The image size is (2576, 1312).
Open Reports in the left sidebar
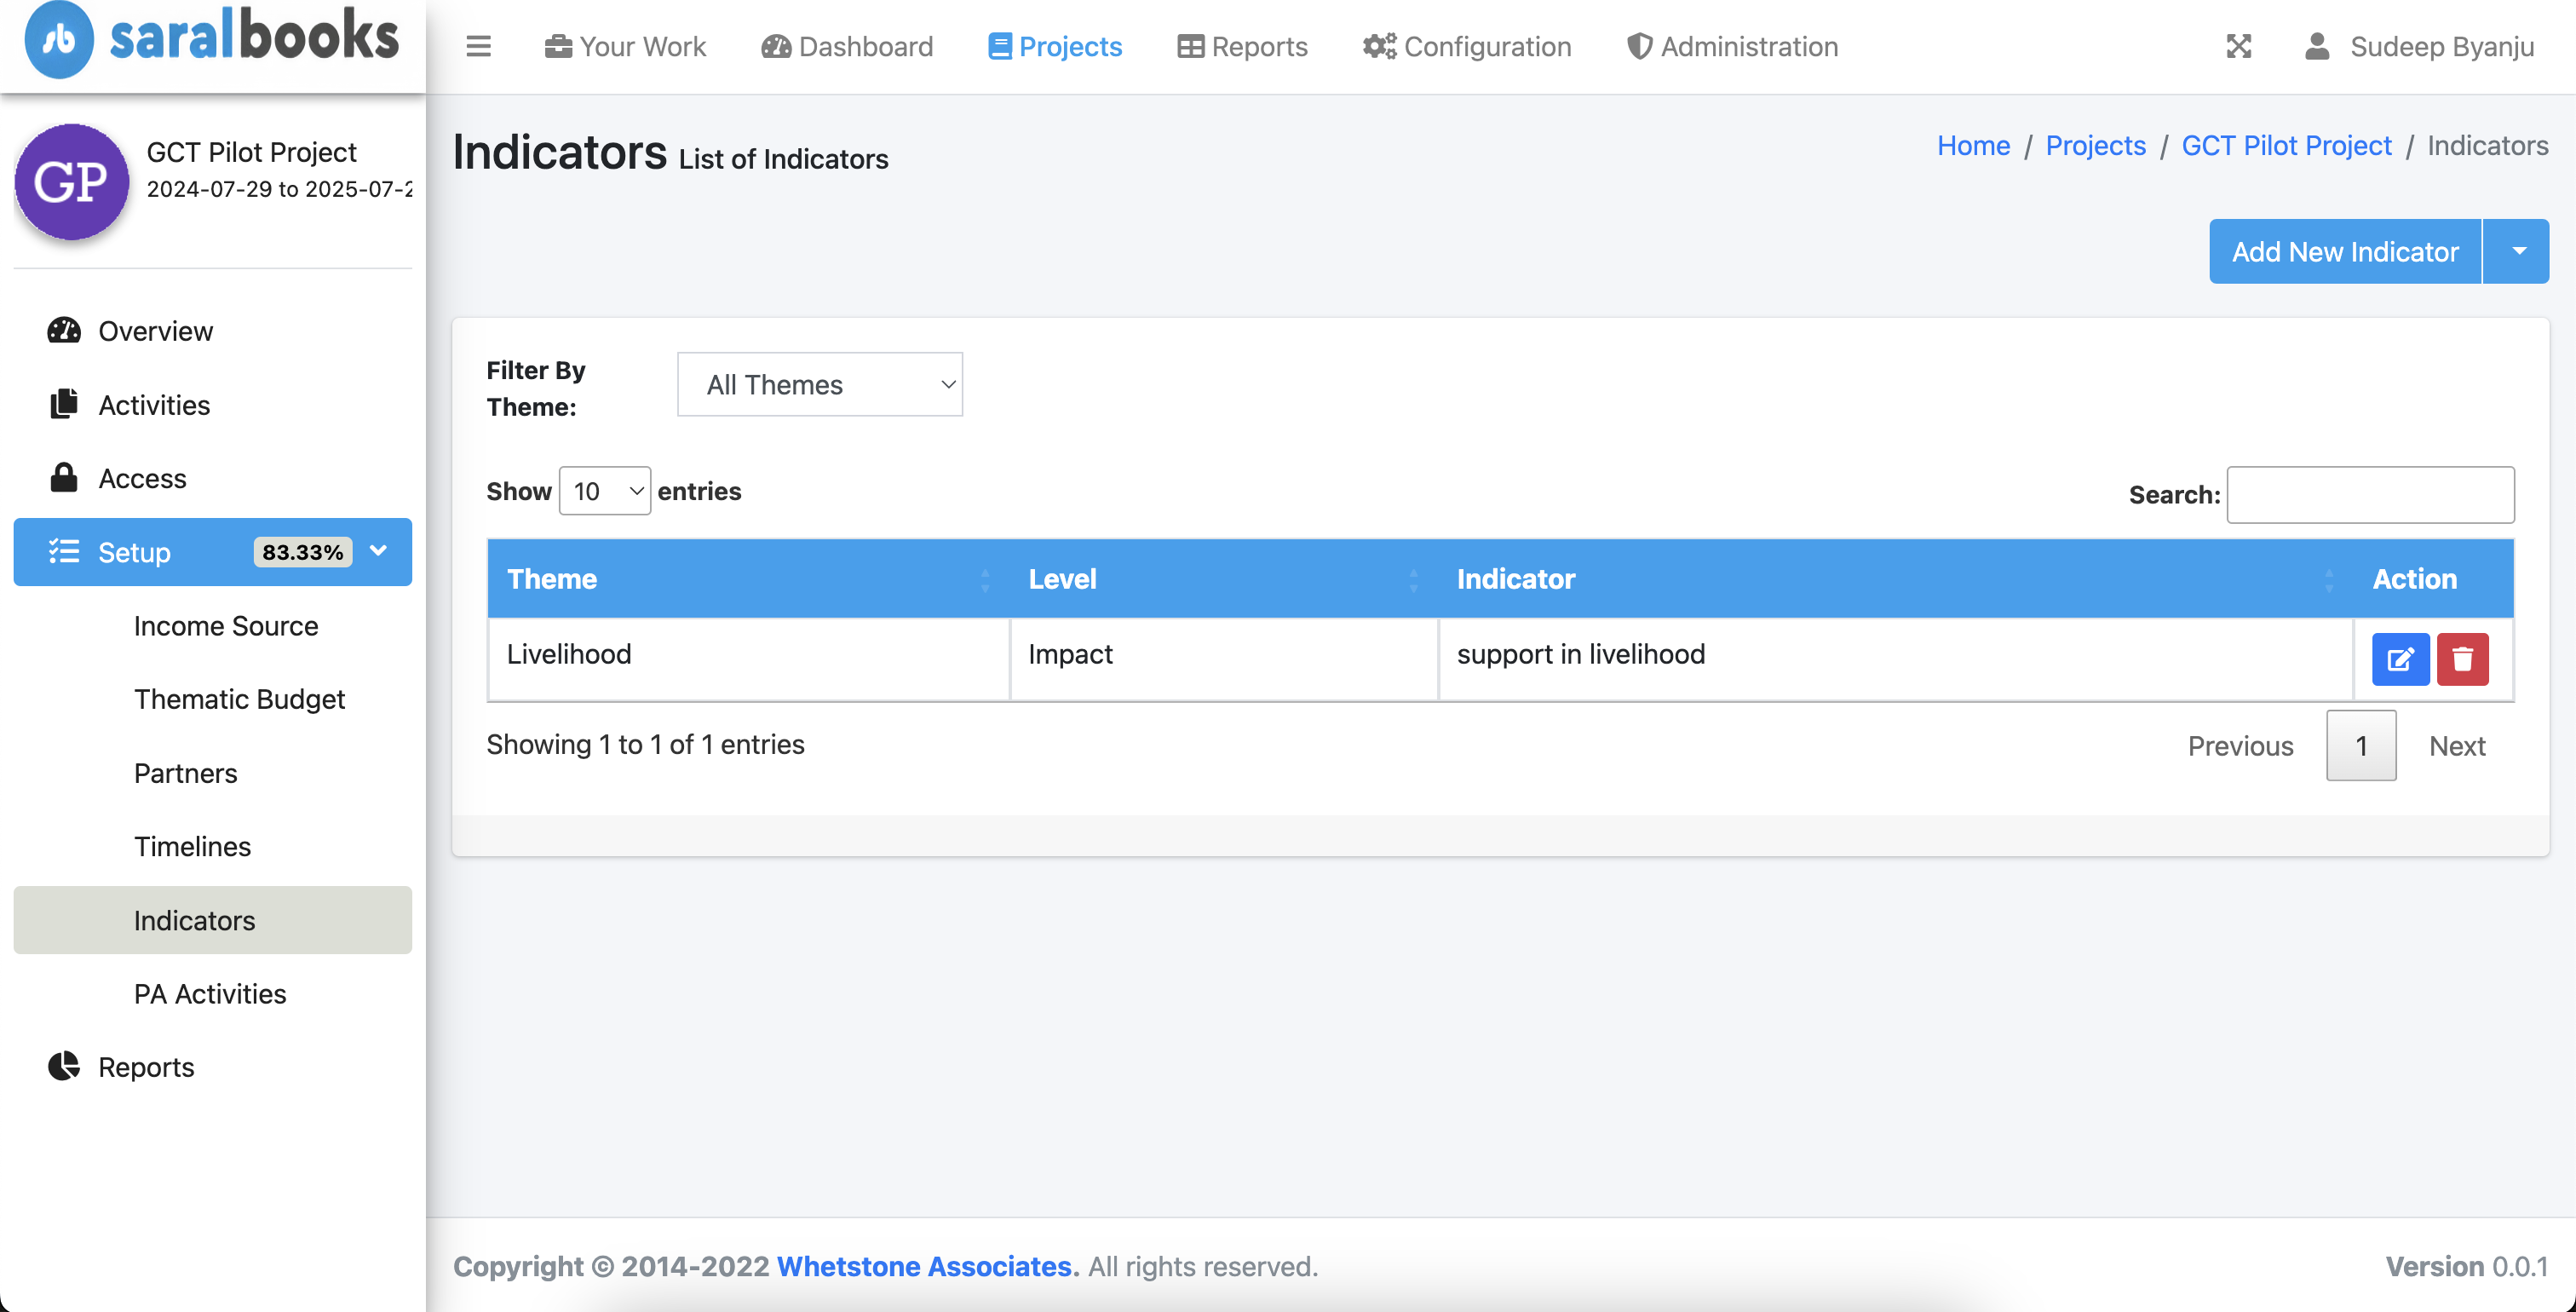212,1067
